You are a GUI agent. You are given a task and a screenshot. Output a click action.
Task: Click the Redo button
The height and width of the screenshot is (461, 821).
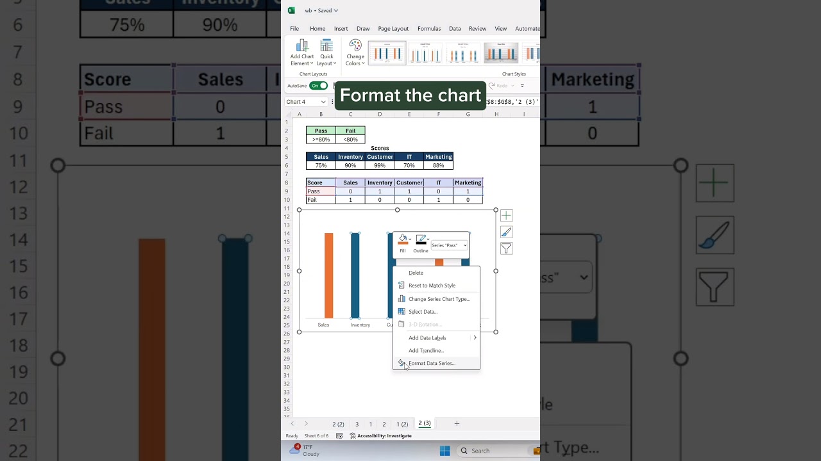coord(498,86)
